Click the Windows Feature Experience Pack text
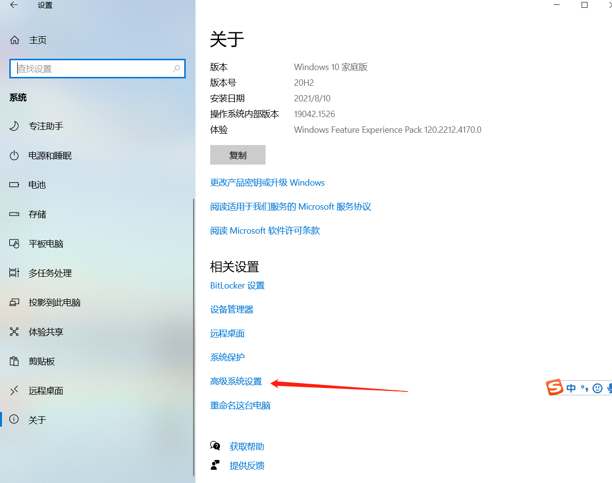 pyautogui.click(x=388, y=129)
